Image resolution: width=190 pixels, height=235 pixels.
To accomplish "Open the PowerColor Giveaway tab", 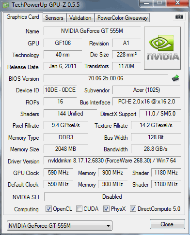I will pyautogui.click(x=123, y=18).
